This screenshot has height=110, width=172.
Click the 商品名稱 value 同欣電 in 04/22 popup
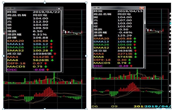(x=40, y=15)
